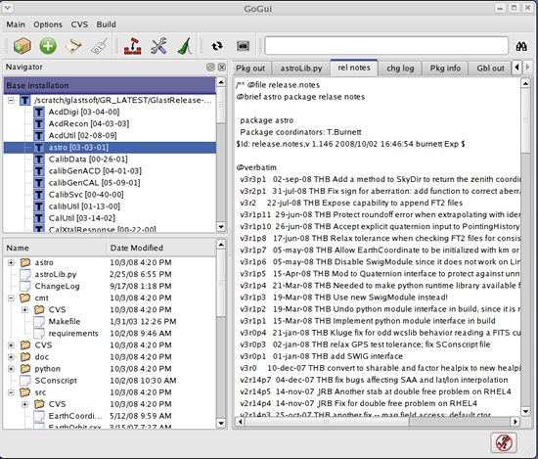Select CalibData package in Navigator
538x459 pixels.
click(x=87, y=160)
